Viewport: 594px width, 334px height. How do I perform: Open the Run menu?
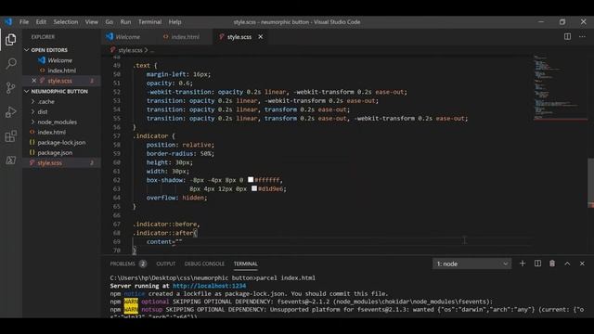[x=125, y=22]
